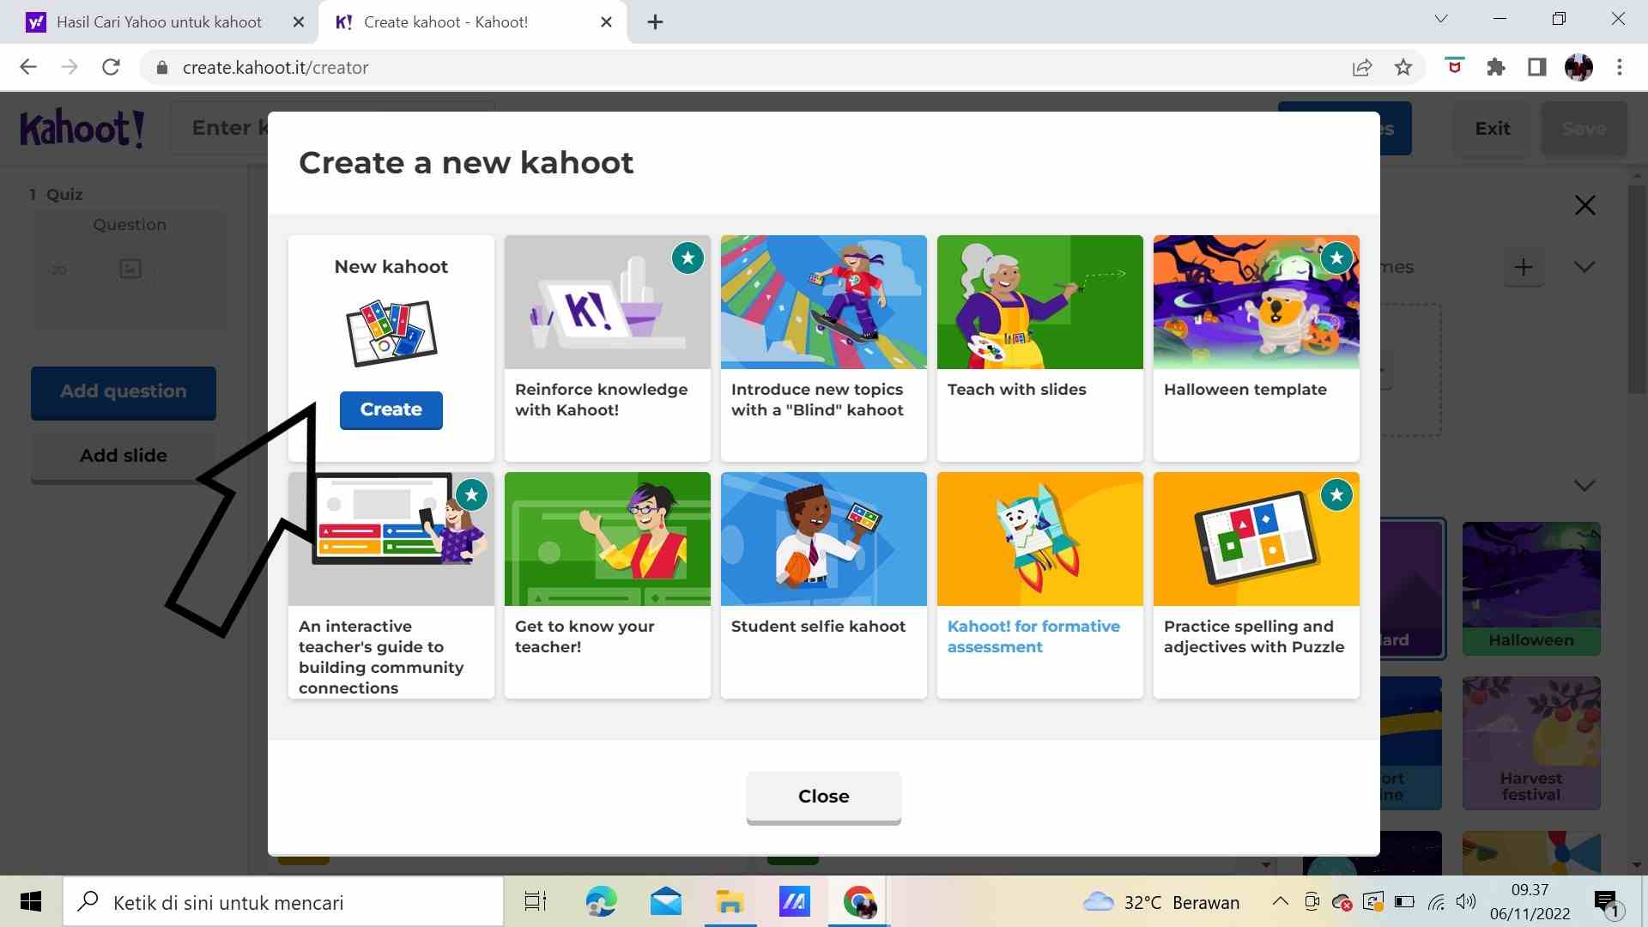Click the Add question button
This screenshot has width=1648, height=927.
click(x=124, y=391)
